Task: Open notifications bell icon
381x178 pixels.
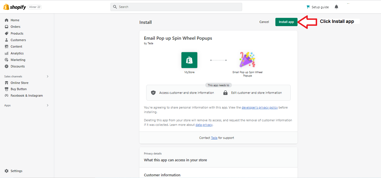Action: [336, 7]
